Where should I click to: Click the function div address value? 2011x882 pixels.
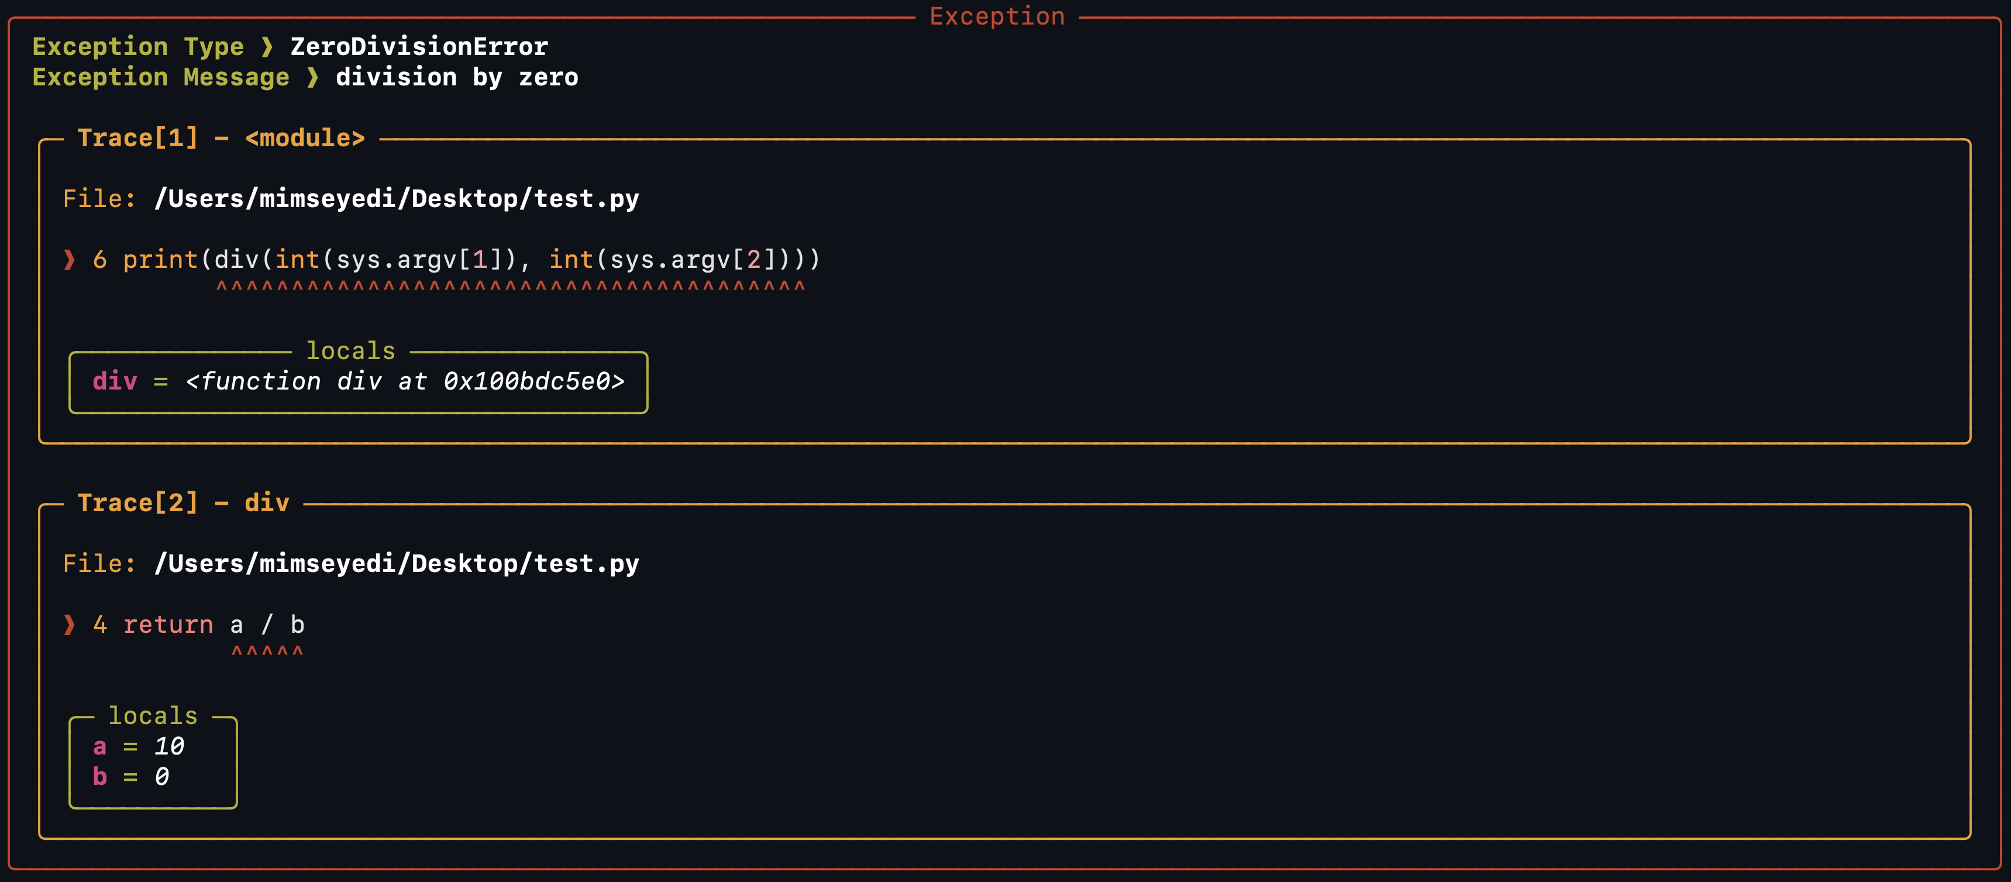[404, 381]
